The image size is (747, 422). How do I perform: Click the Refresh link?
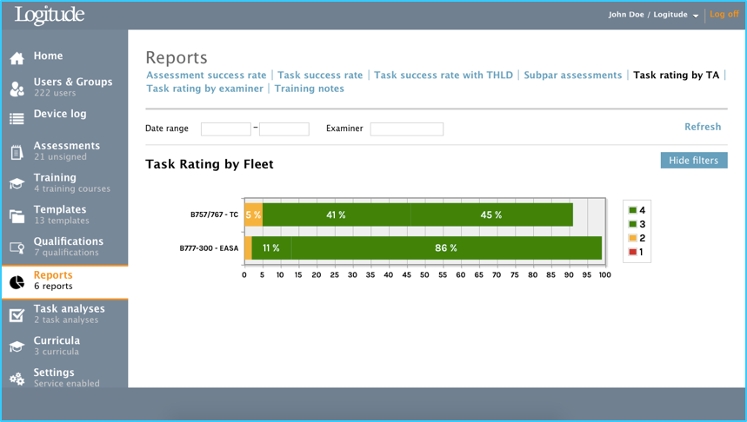(x=703, y=127)
